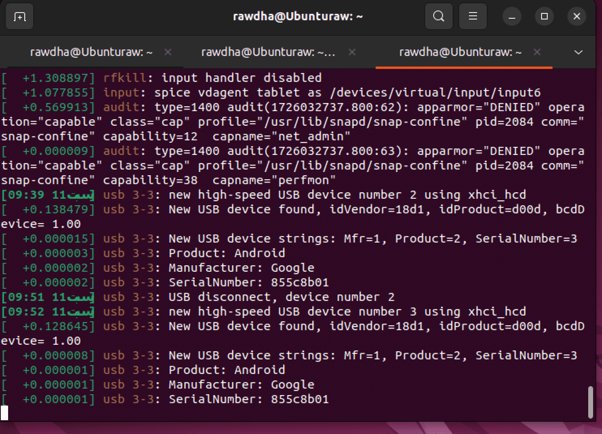Click the capname="perfmon" text
This screenshot has height=434, width=602.
coord(274,180)
